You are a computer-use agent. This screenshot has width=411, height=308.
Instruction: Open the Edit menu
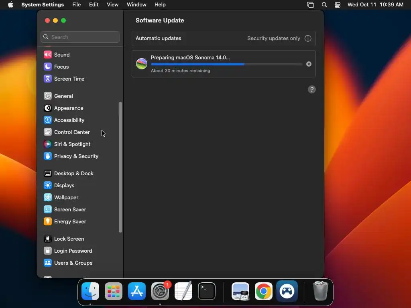click(94, 5)
